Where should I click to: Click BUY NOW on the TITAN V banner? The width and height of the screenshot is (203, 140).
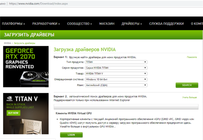13,113
